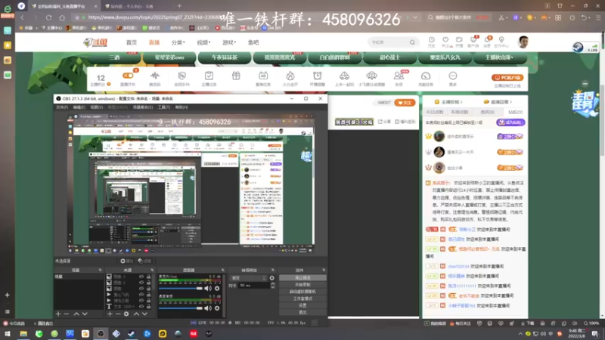Open the 首页 tab in Douyu nav
605x340 pixels.
point(132,42)
